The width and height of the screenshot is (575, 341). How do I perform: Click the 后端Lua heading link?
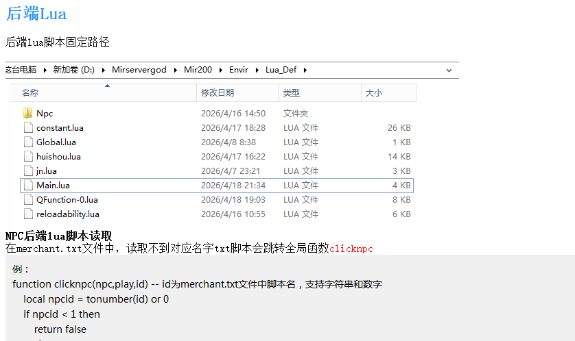pos(36,14)
